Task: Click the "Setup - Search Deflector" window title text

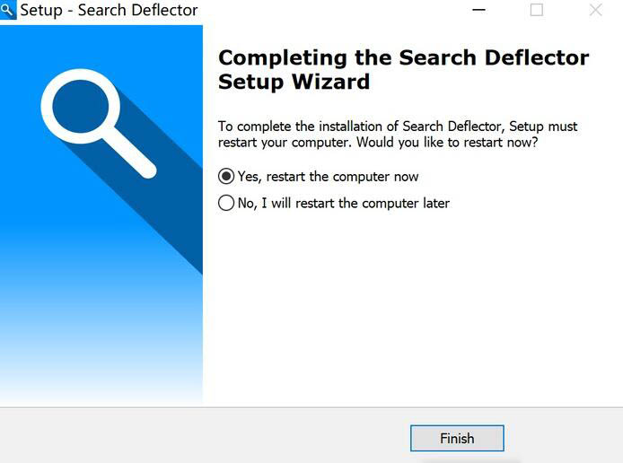Action: click(x=109, y=11)
